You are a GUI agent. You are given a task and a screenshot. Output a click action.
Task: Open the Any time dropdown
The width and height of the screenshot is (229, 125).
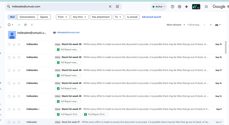pos(80,17)
